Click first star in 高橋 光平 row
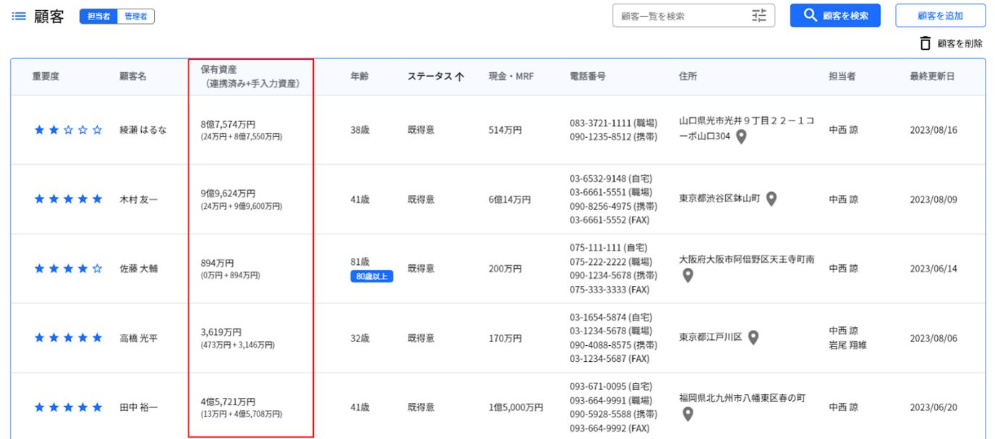This screenshot has height=439, width=995. click(x=40, y=338)
